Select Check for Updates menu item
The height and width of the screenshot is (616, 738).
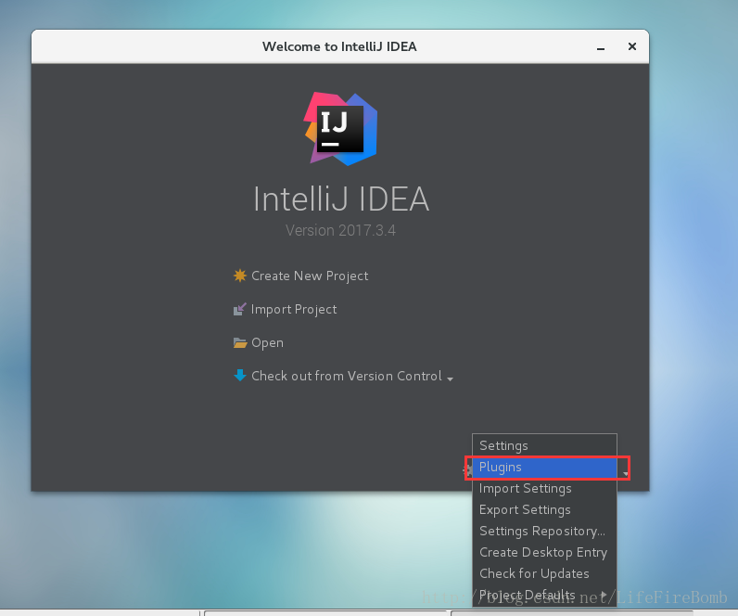click(x=544, y=573)
